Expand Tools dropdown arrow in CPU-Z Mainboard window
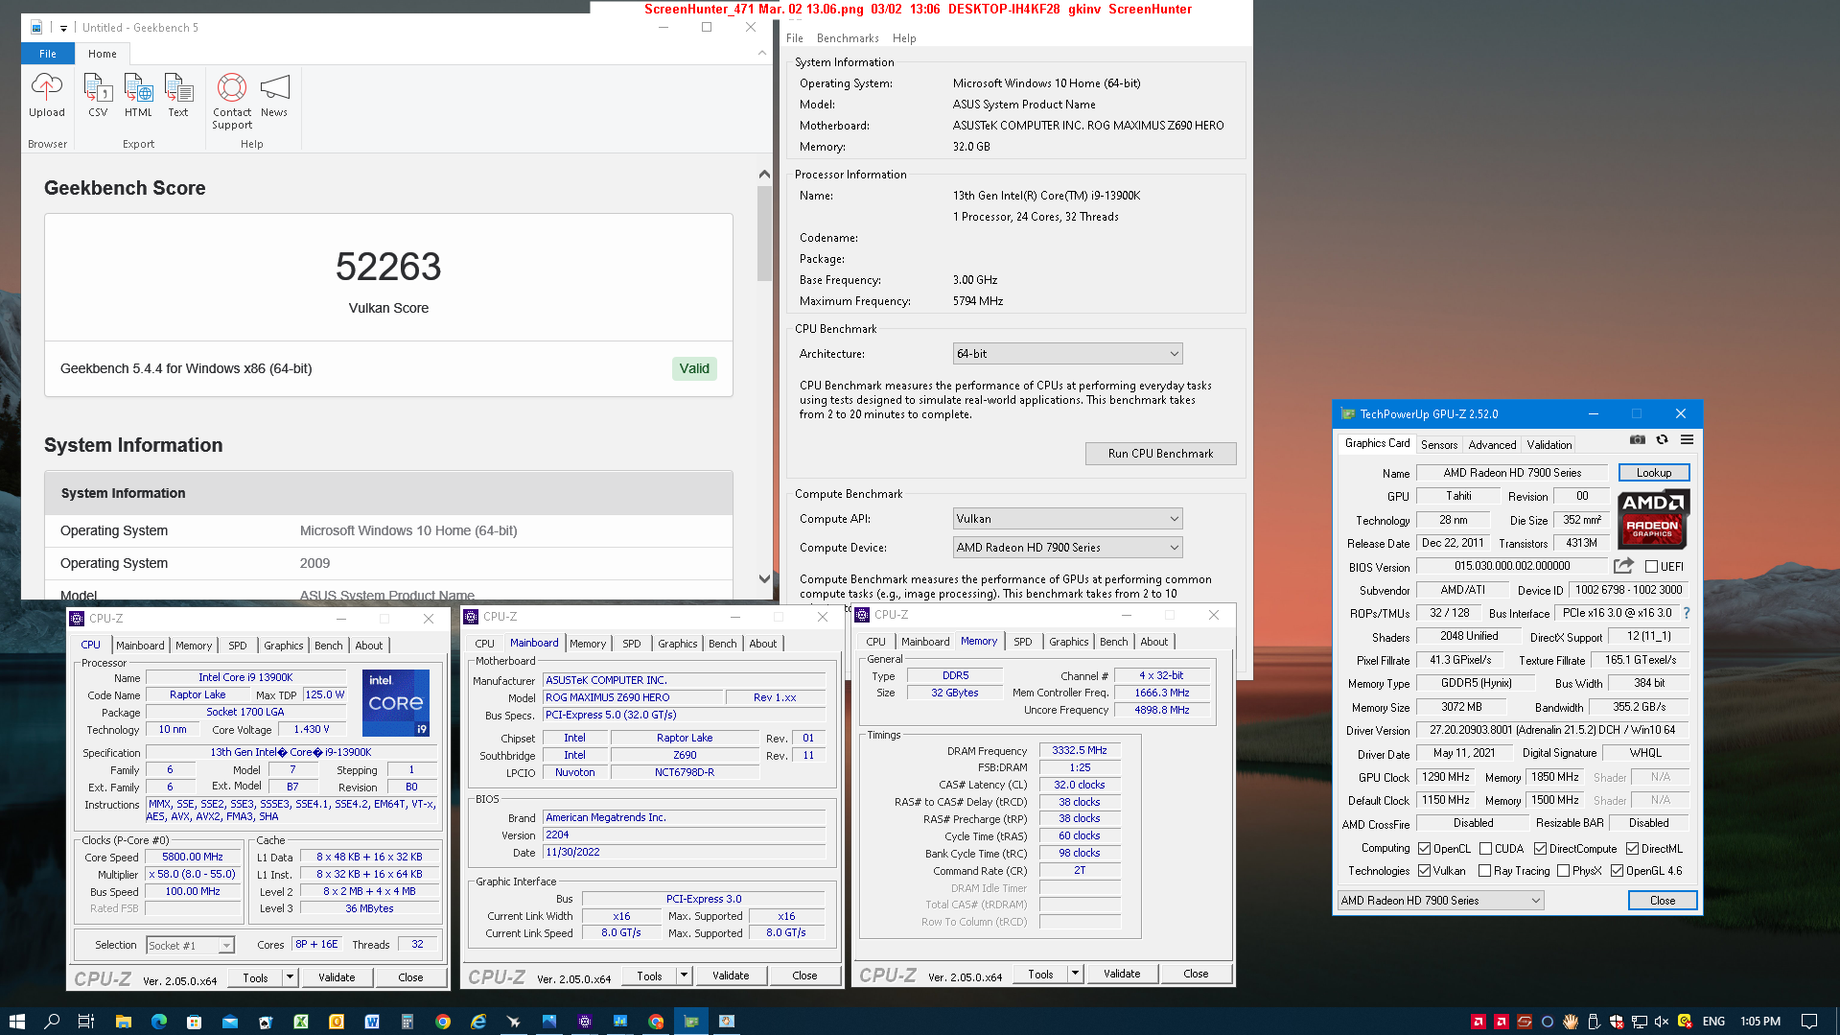 684,976
